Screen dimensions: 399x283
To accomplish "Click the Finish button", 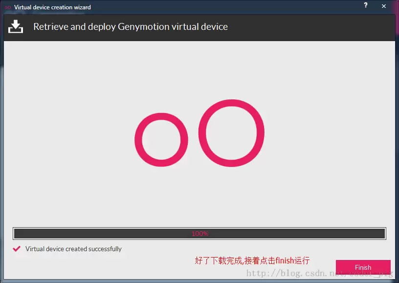I will (363, 267).
